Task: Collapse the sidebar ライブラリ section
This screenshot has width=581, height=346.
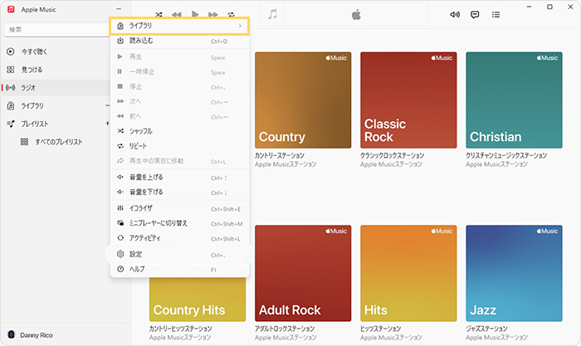Action: 107,106
